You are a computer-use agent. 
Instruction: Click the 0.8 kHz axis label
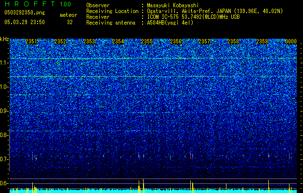click(4, 135)
